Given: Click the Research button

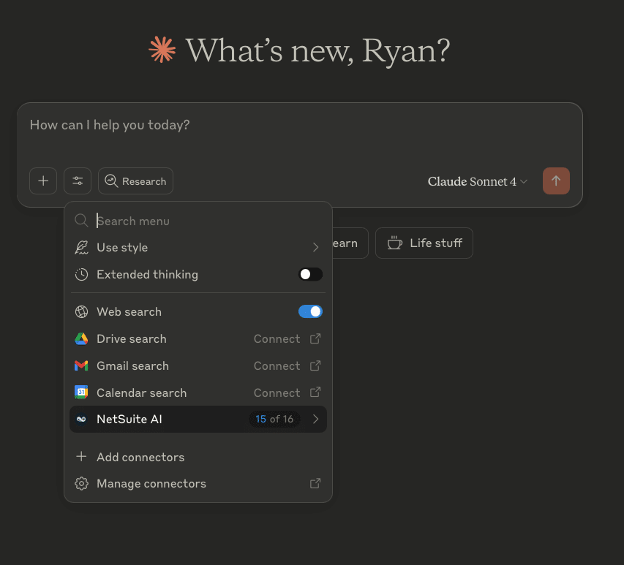Looking at the screenshot, I should 136,181.
